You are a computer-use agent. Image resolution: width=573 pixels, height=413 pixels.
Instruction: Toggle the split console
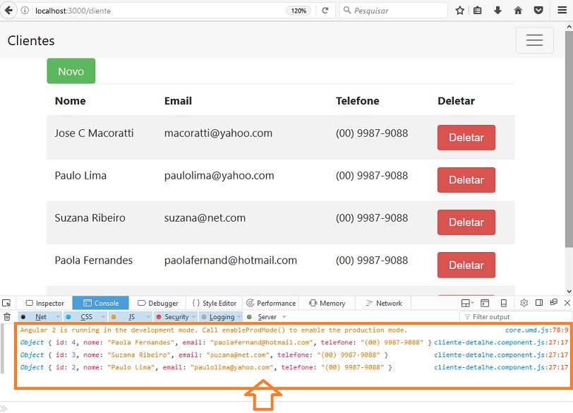tap(485, 303)
